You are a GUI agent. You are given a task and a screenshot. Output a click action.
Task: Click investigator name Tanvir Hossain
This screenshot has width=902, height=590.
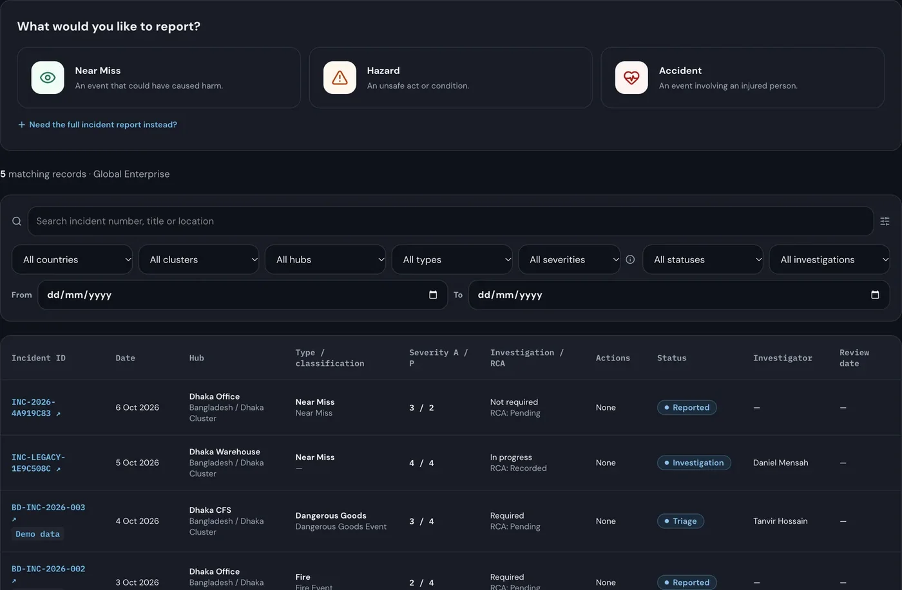(x=780, y=521)
